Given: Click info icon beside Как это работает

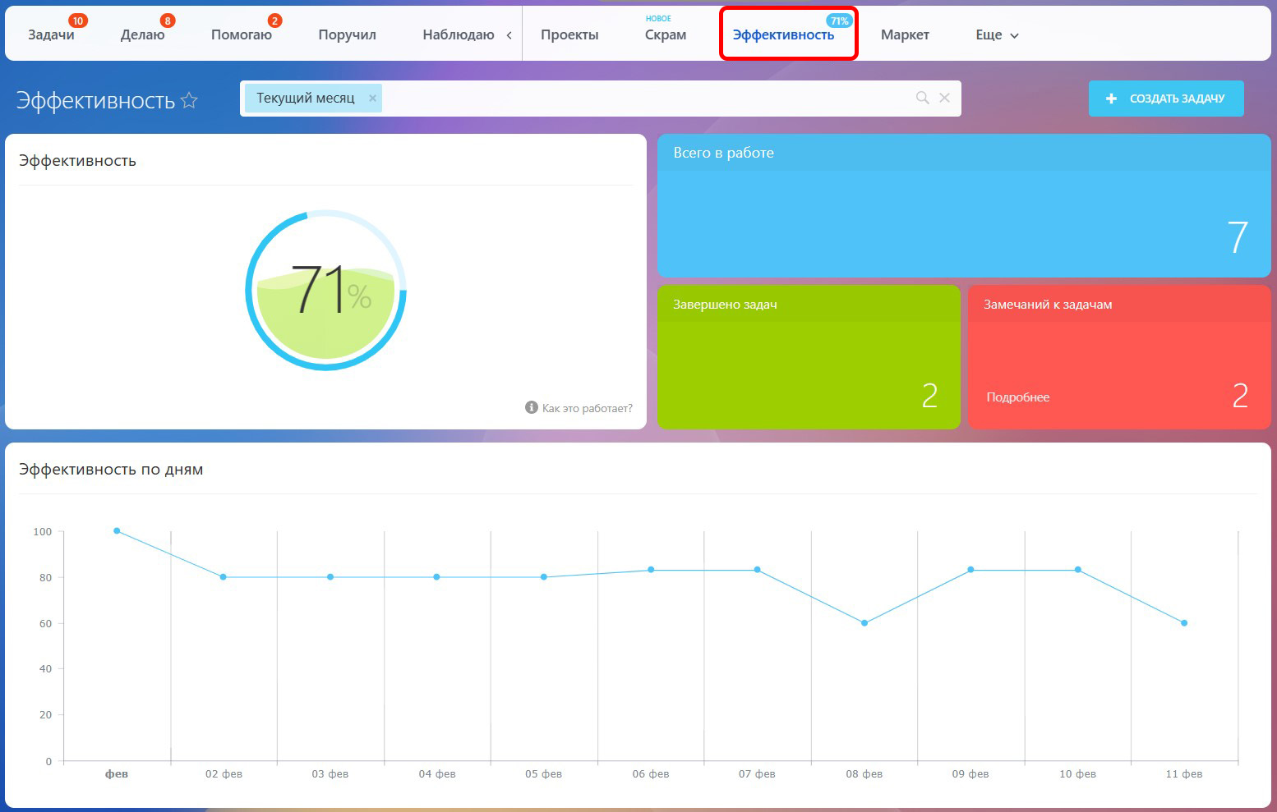Looking at the screenshot, I should pos(532,407).
